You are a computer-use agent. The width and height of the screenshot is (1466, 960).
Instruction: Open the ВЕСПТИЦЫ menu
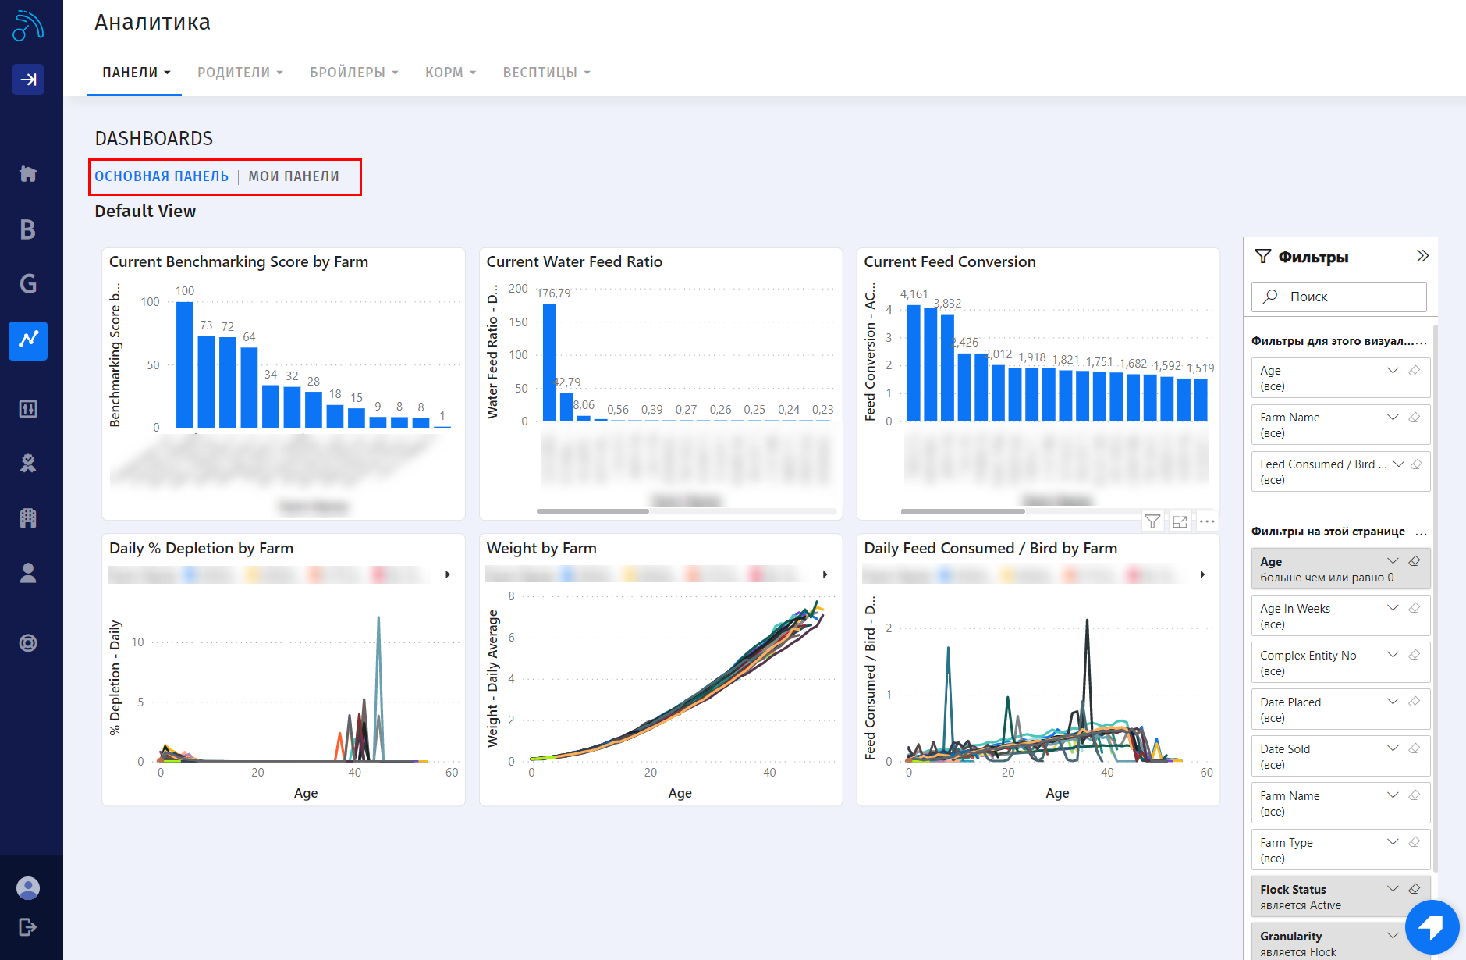(x=546, y=73)
